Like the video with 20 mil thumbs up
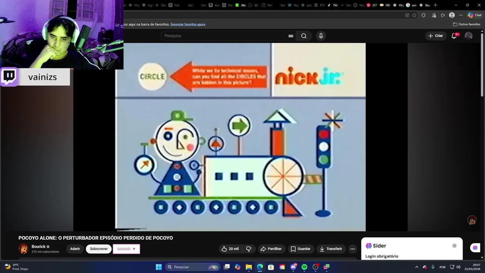The height and width of the screenshot is (273, 485). tap(230, 249)
